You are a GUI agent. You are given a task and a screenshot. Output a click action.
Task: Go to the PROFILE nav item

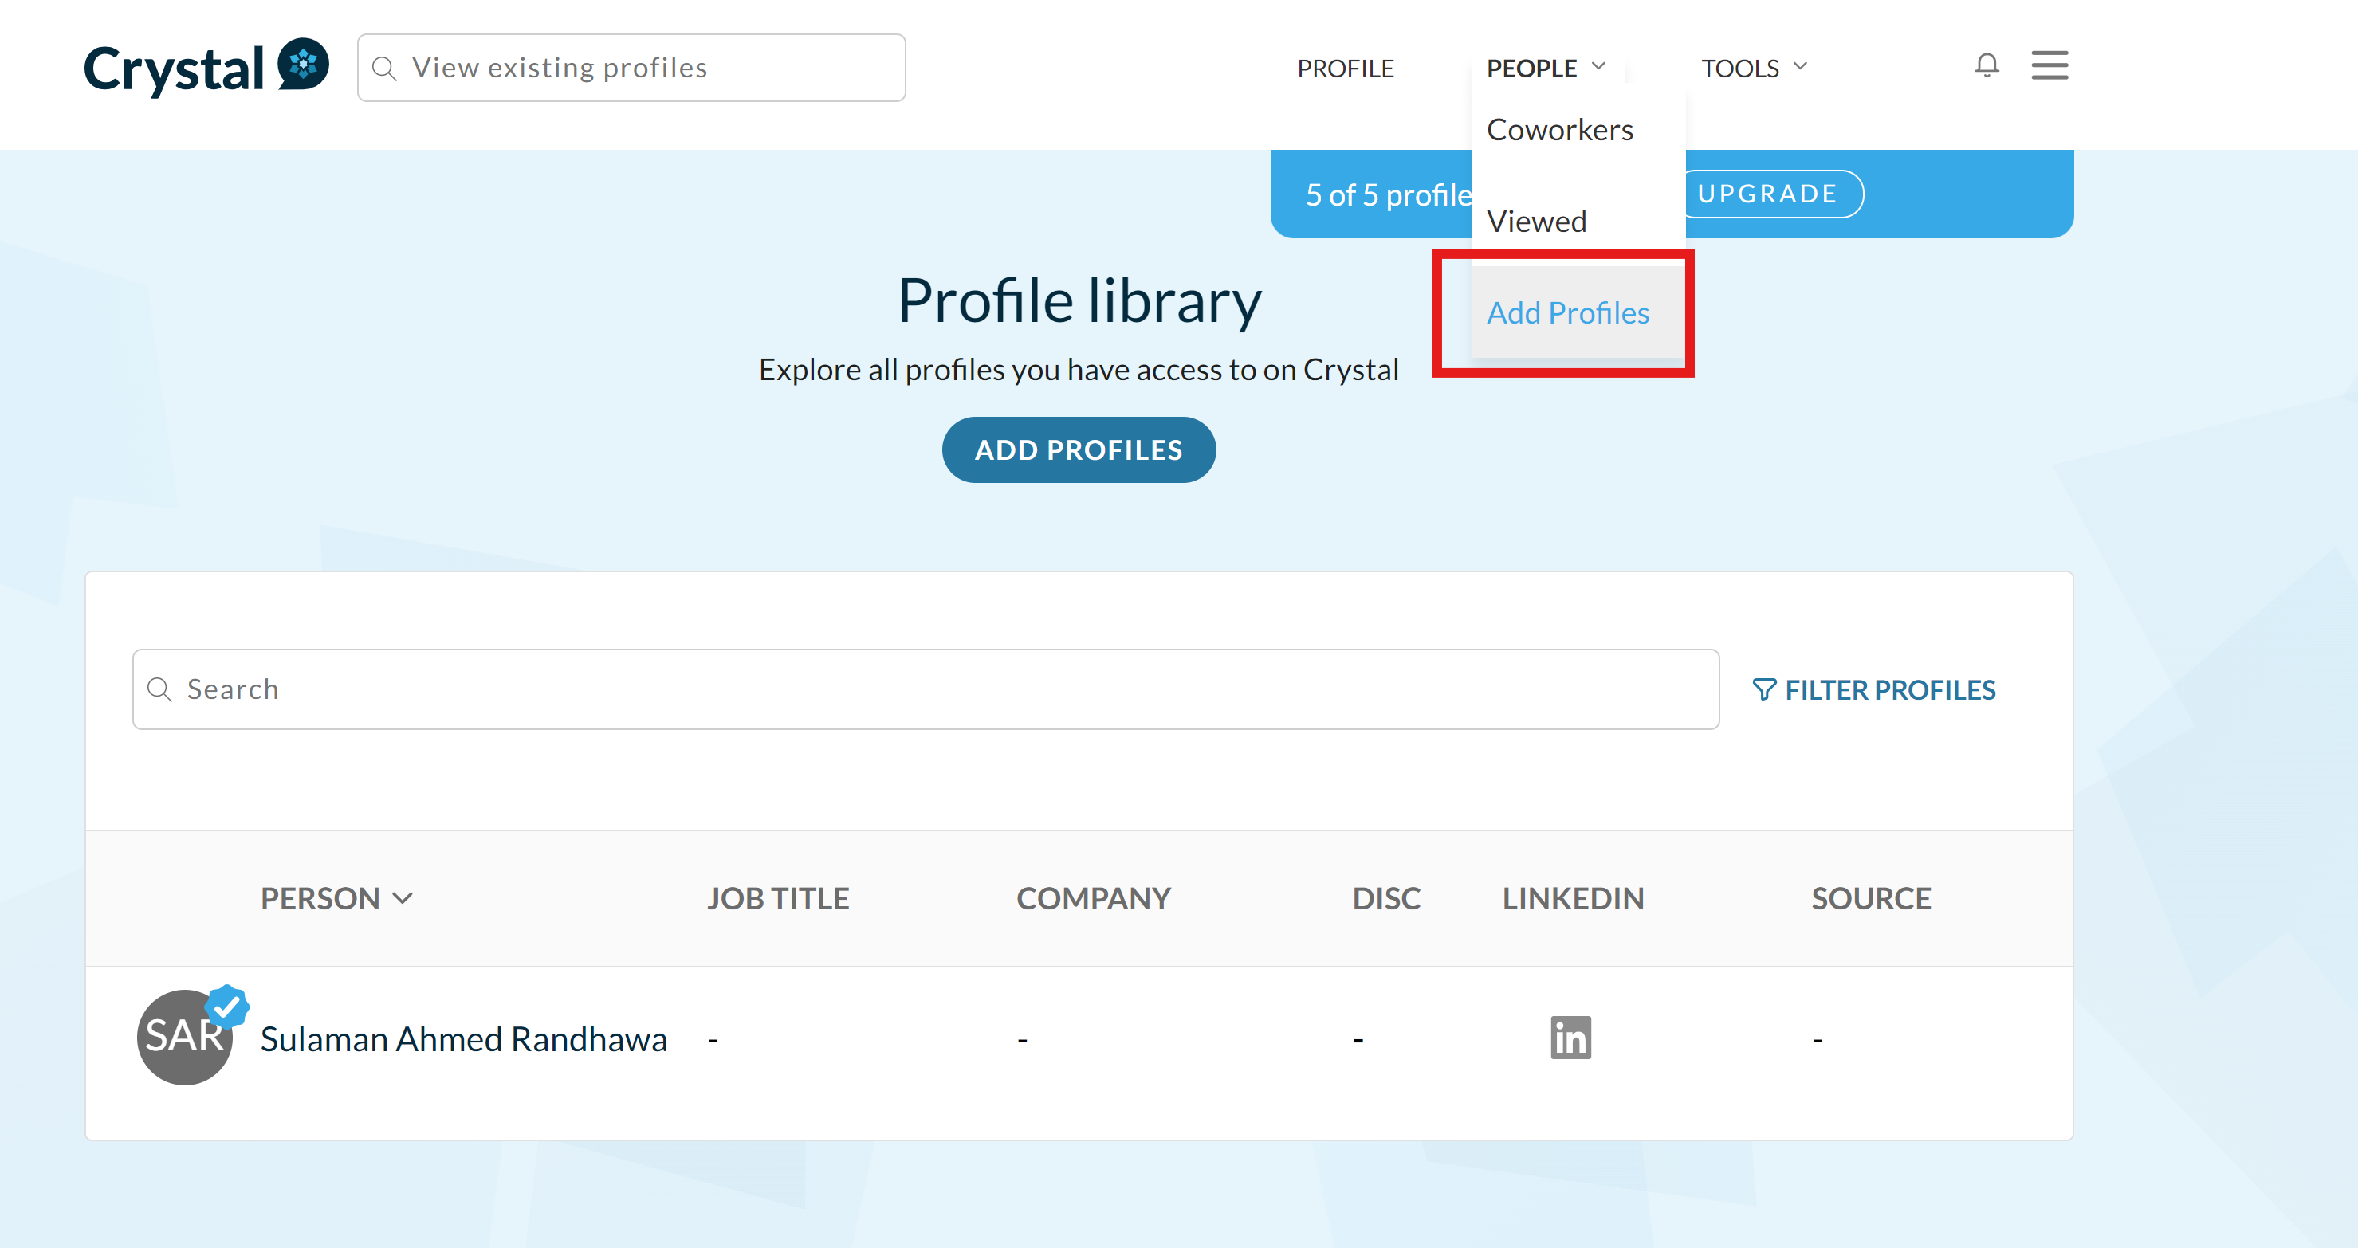[x=1345, y=69]
